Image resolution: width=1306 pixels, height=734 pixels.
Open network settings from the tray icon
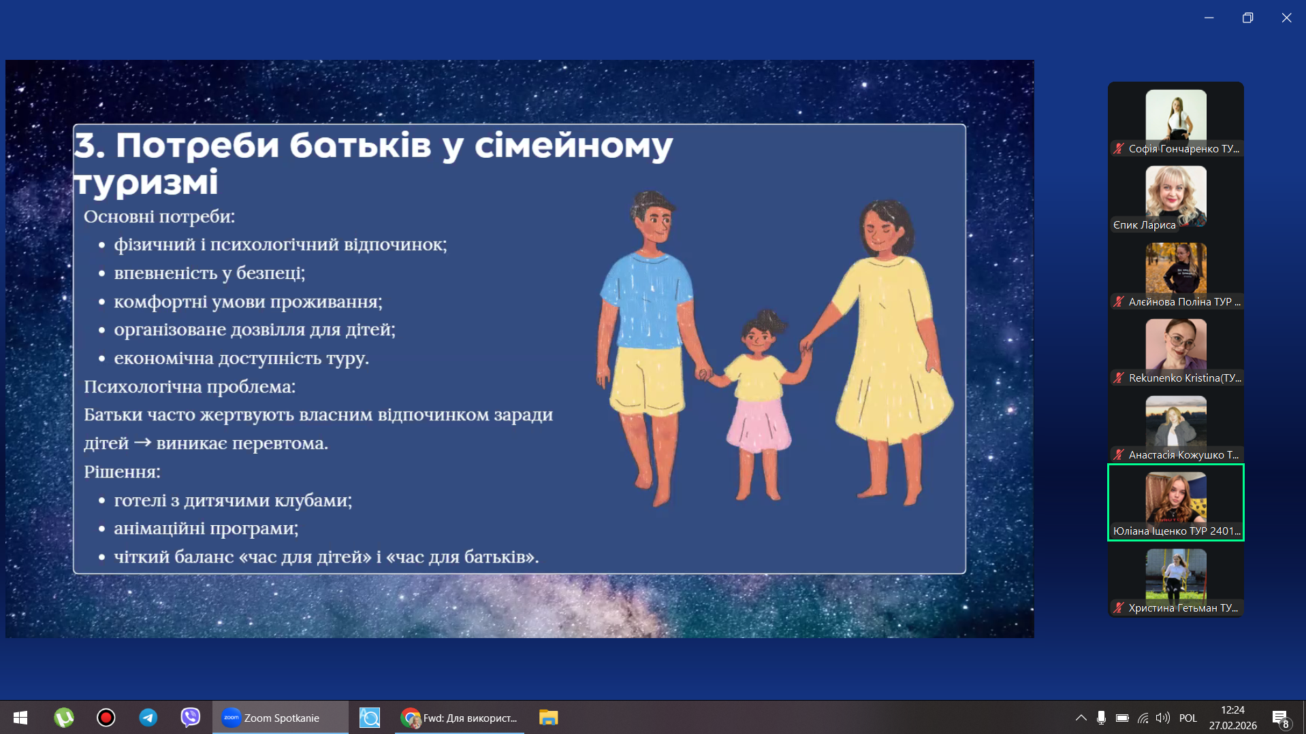1143,718
